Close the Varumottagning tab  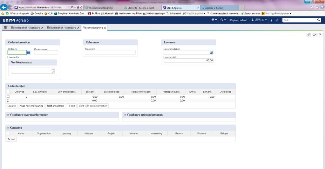[105, 28]
